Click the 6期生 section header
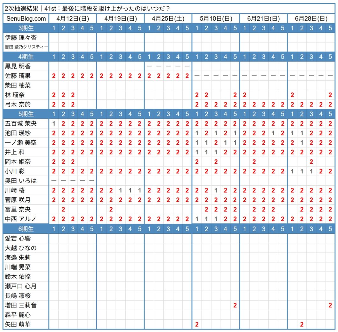The image size is (338, 332). (x=25, y=229)
